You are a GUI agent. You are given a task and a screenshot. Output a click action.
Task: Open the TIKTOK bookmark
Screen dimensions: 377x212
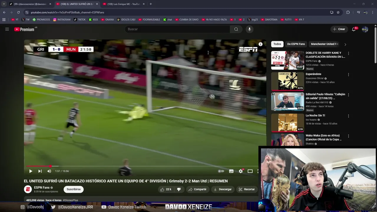pyautogui.click(x=80, y=20)
